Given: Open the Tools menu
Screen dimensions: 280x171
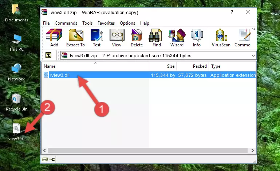Looking at the screenshot, I should pos(87,23).
